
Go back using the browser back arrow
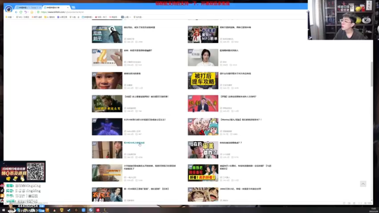(16, 12)
